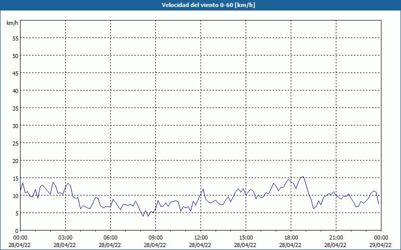The width and height of the screenshot is (401, 250).
Task: Click the chart title 'Velocidad del viento 0-60 [km/h]'
Action: pos(208,5)
